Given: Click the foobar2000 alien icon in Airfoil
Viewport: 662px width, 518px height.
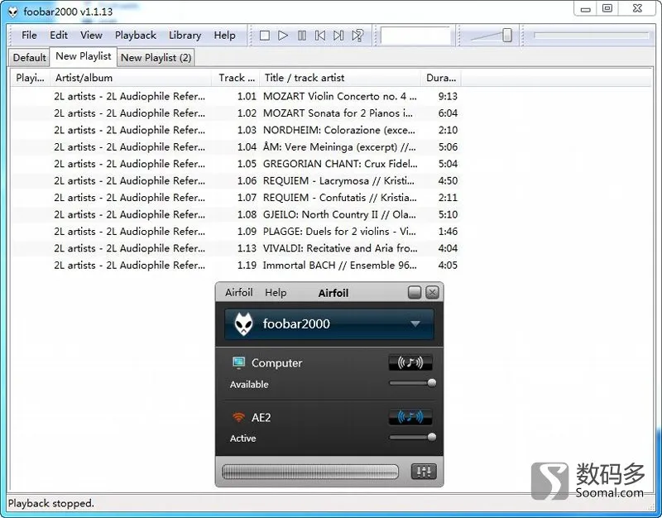Looking at the screenshot, I should click(x=243, y=324).
